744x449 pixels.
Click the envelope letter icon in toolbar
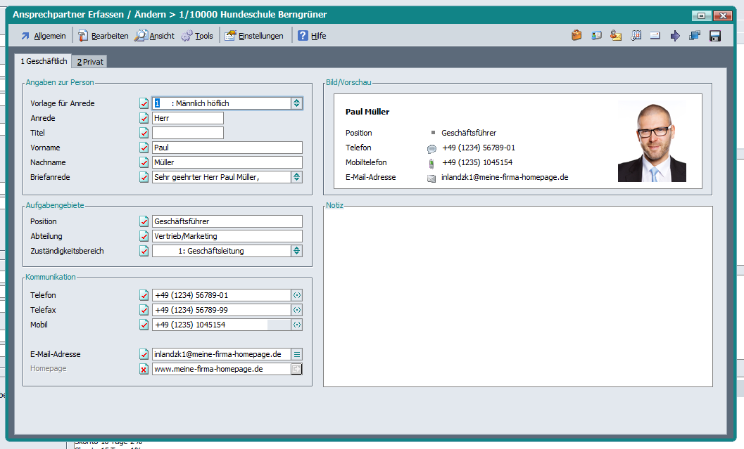(655, 36)
